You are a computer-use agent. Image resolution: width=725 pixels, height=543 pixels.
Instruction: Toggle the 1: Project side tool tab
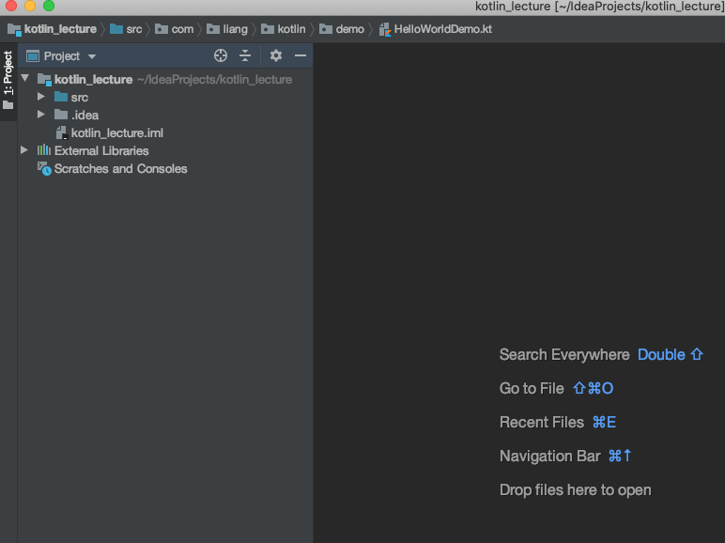tap(8, 81)
